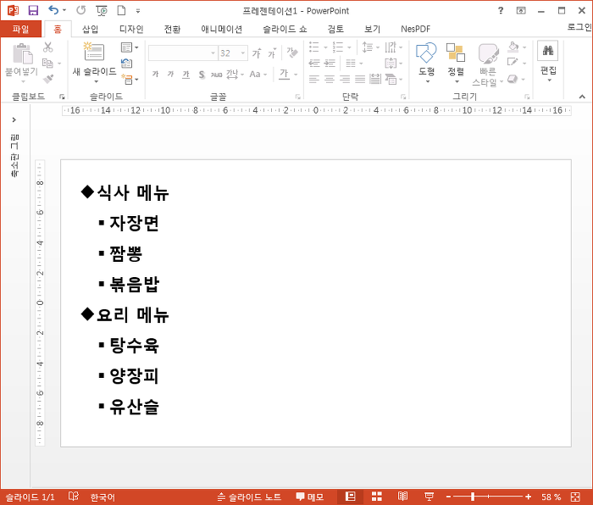Open the NesPDF tab
This screenshot has height=505, width=593.
pyautogui.click(x=415, y=29)
